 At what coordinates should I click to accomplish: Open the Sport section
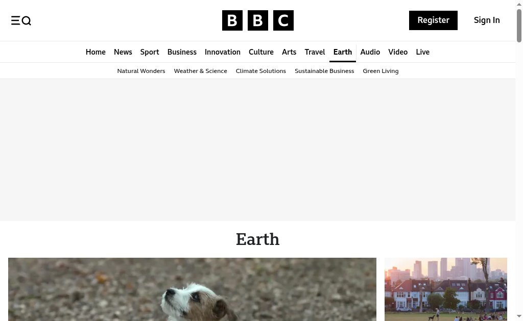coord(150,52)
